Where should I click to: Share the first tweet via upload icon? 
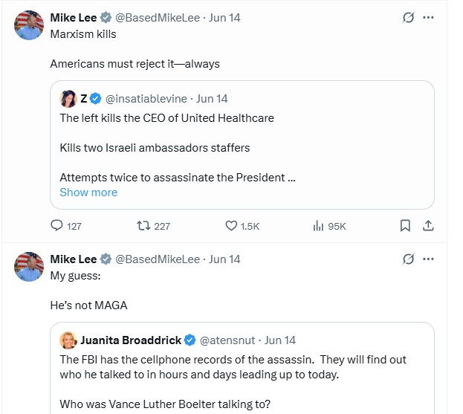[428, 226]
